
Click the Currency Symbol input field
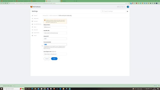(55, 44)
